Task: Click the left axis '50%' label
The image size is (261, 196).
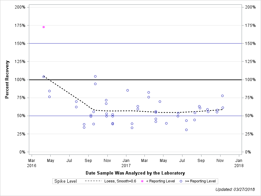Action: (x=21, y=116)
